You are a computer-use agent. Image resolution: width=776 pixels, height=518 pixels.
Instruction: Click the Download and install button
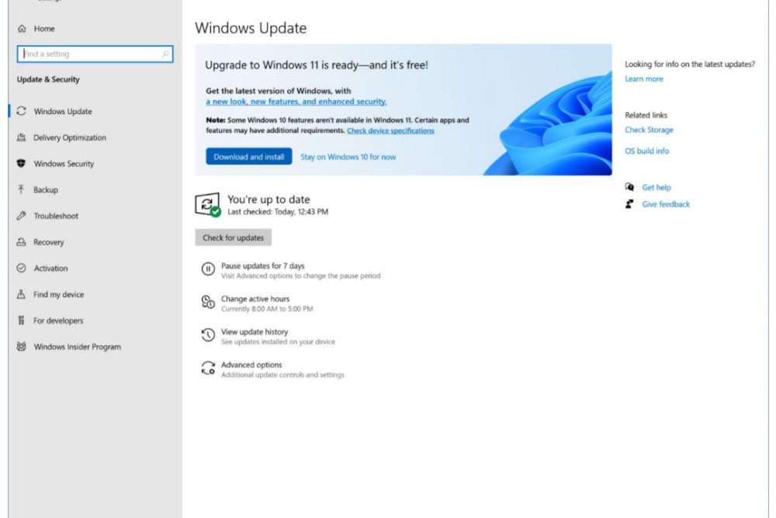coord(249,157)
